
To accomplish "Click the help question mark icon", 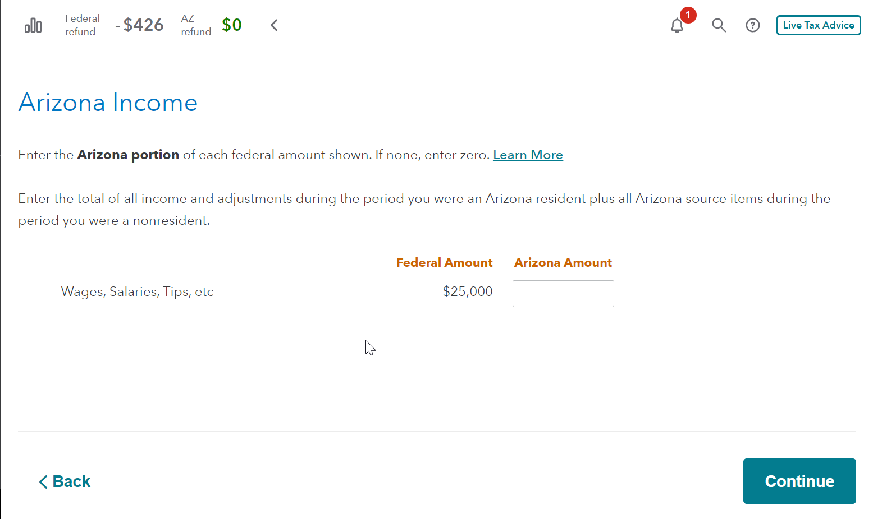I will click(752, 25).
